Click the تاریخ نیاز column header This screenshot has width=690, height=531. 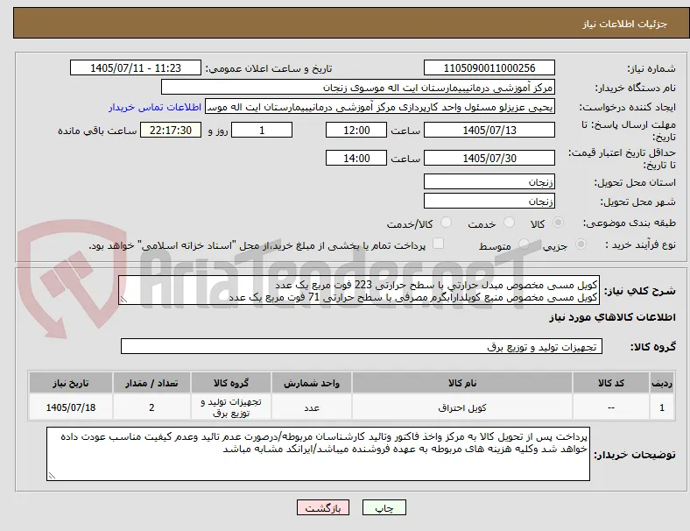click(x=71, y=383)
